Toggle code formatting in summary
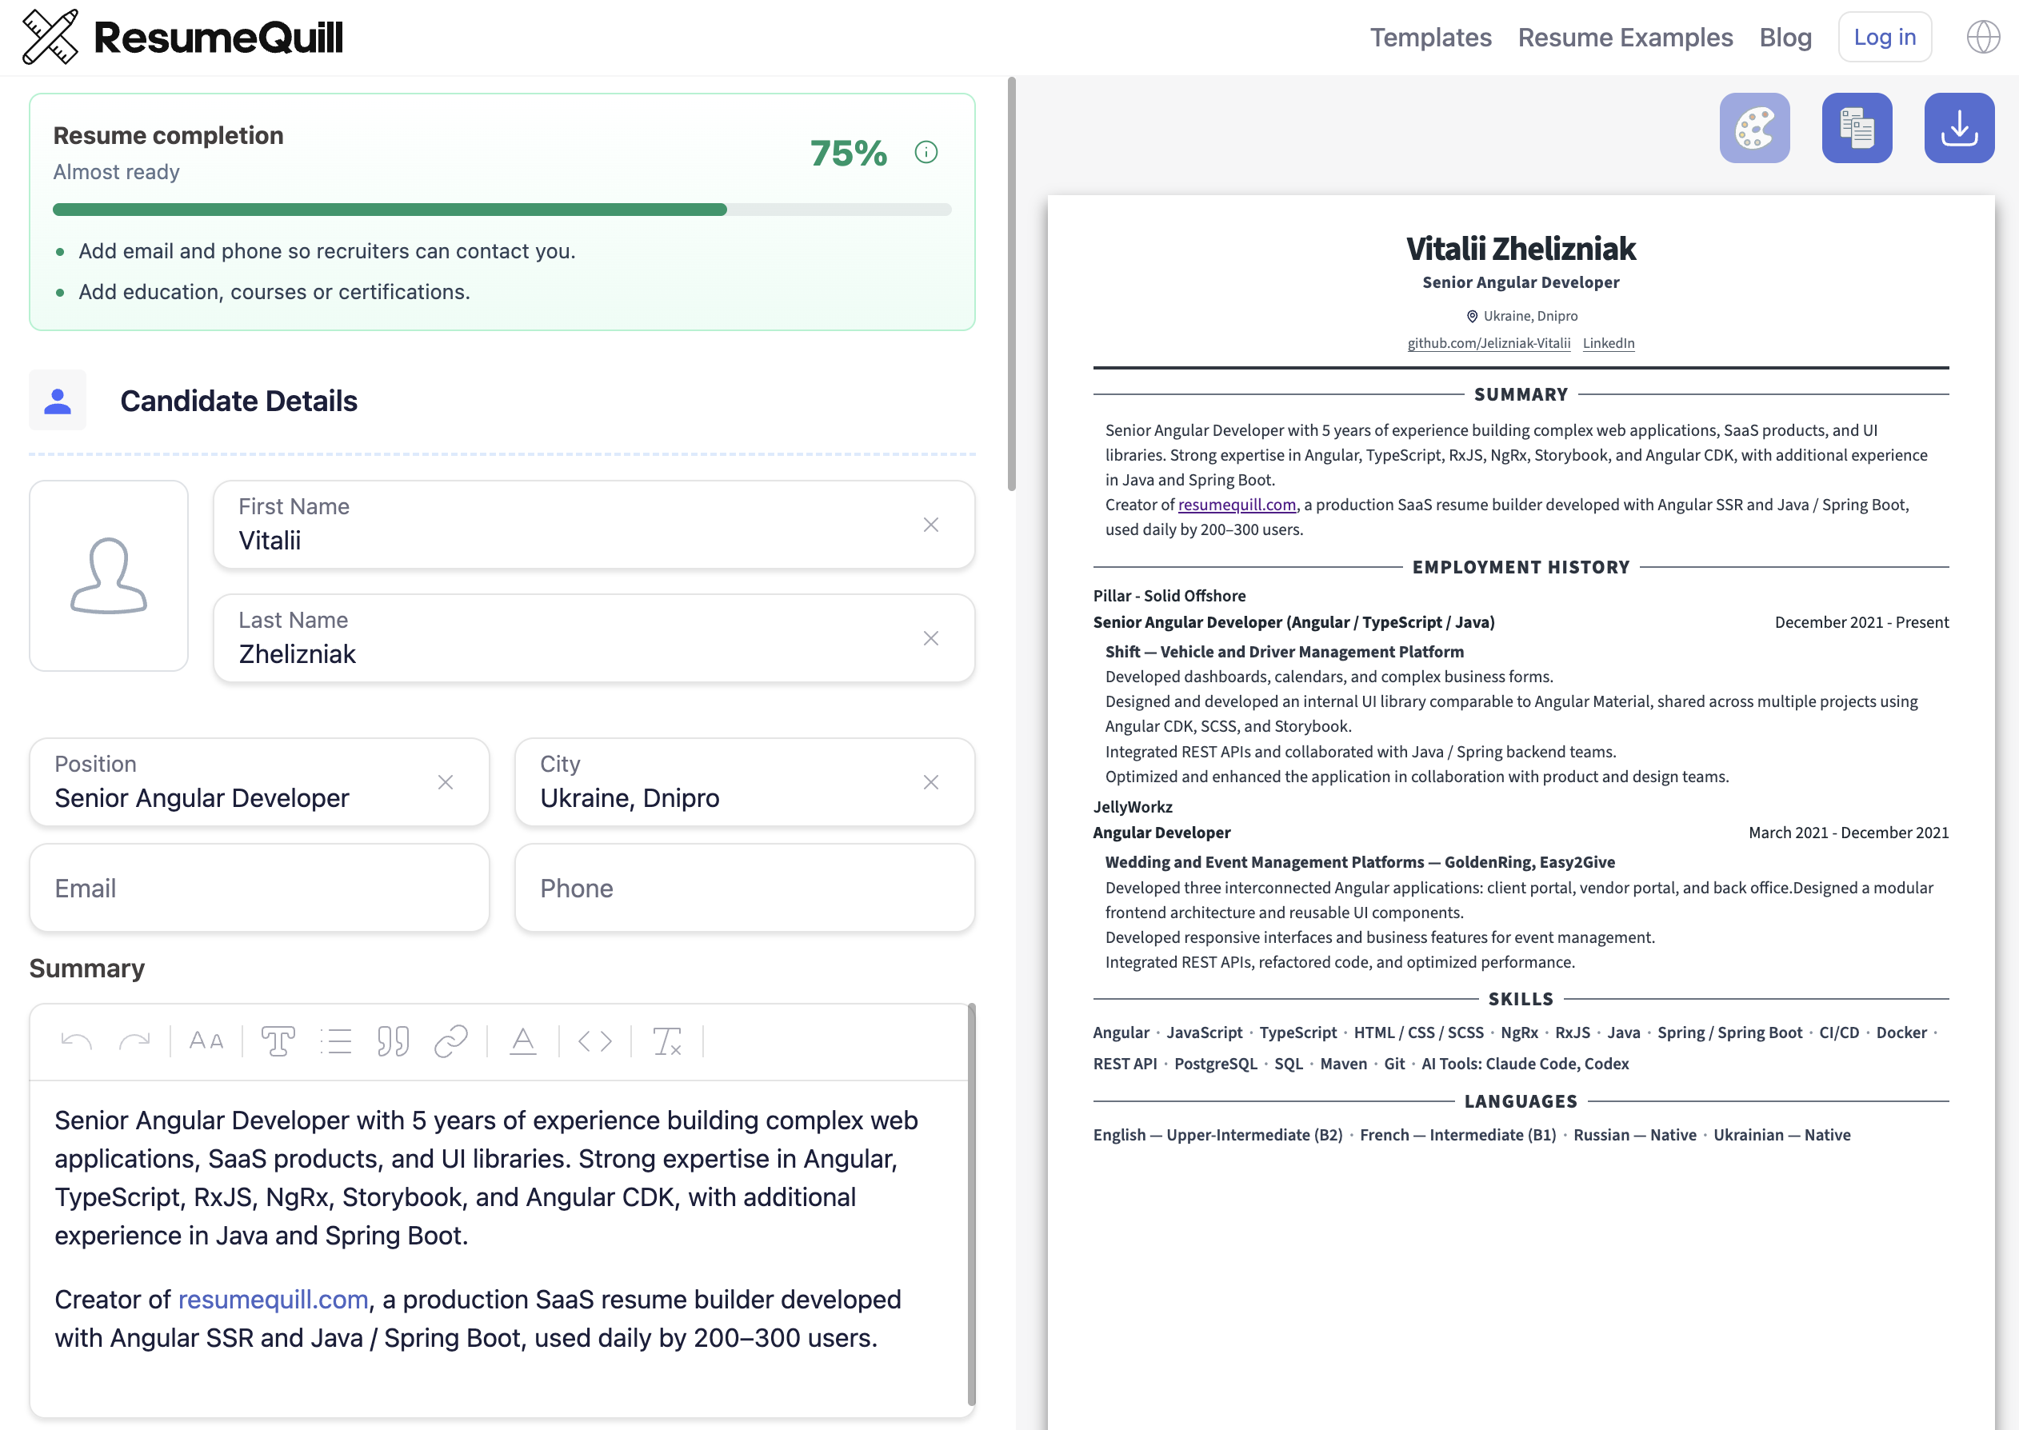 [x=594, y=1041]
